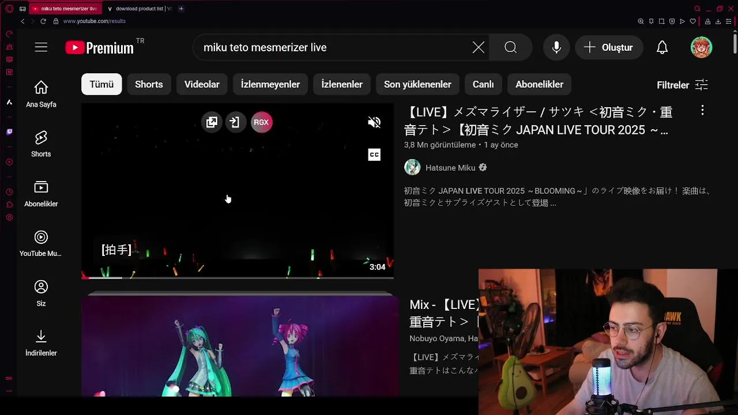Select the Videolar filter chip
The height and width of the screenshot is (415, 738).
[202, 84]
